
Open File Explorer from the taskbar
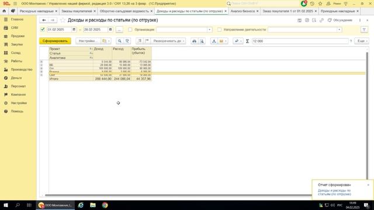click(x=93, y=205)
